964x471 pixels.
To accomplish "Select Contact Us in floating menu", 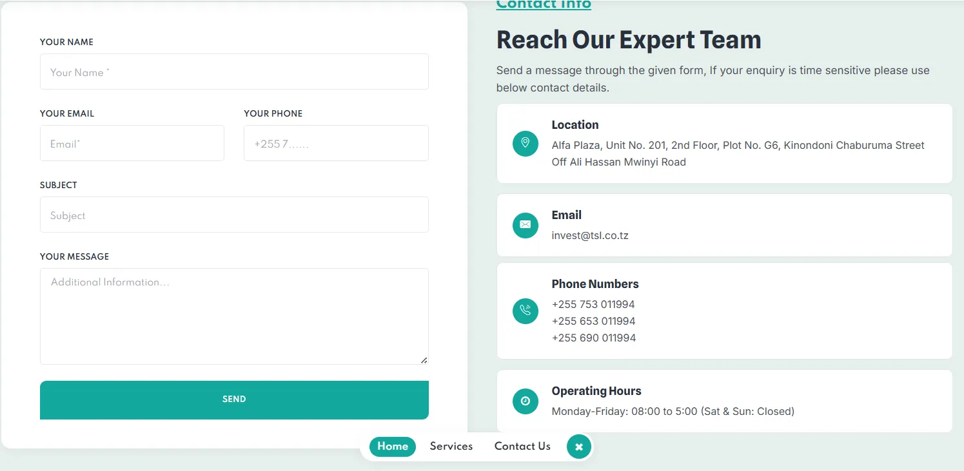I will pos(522,447).
